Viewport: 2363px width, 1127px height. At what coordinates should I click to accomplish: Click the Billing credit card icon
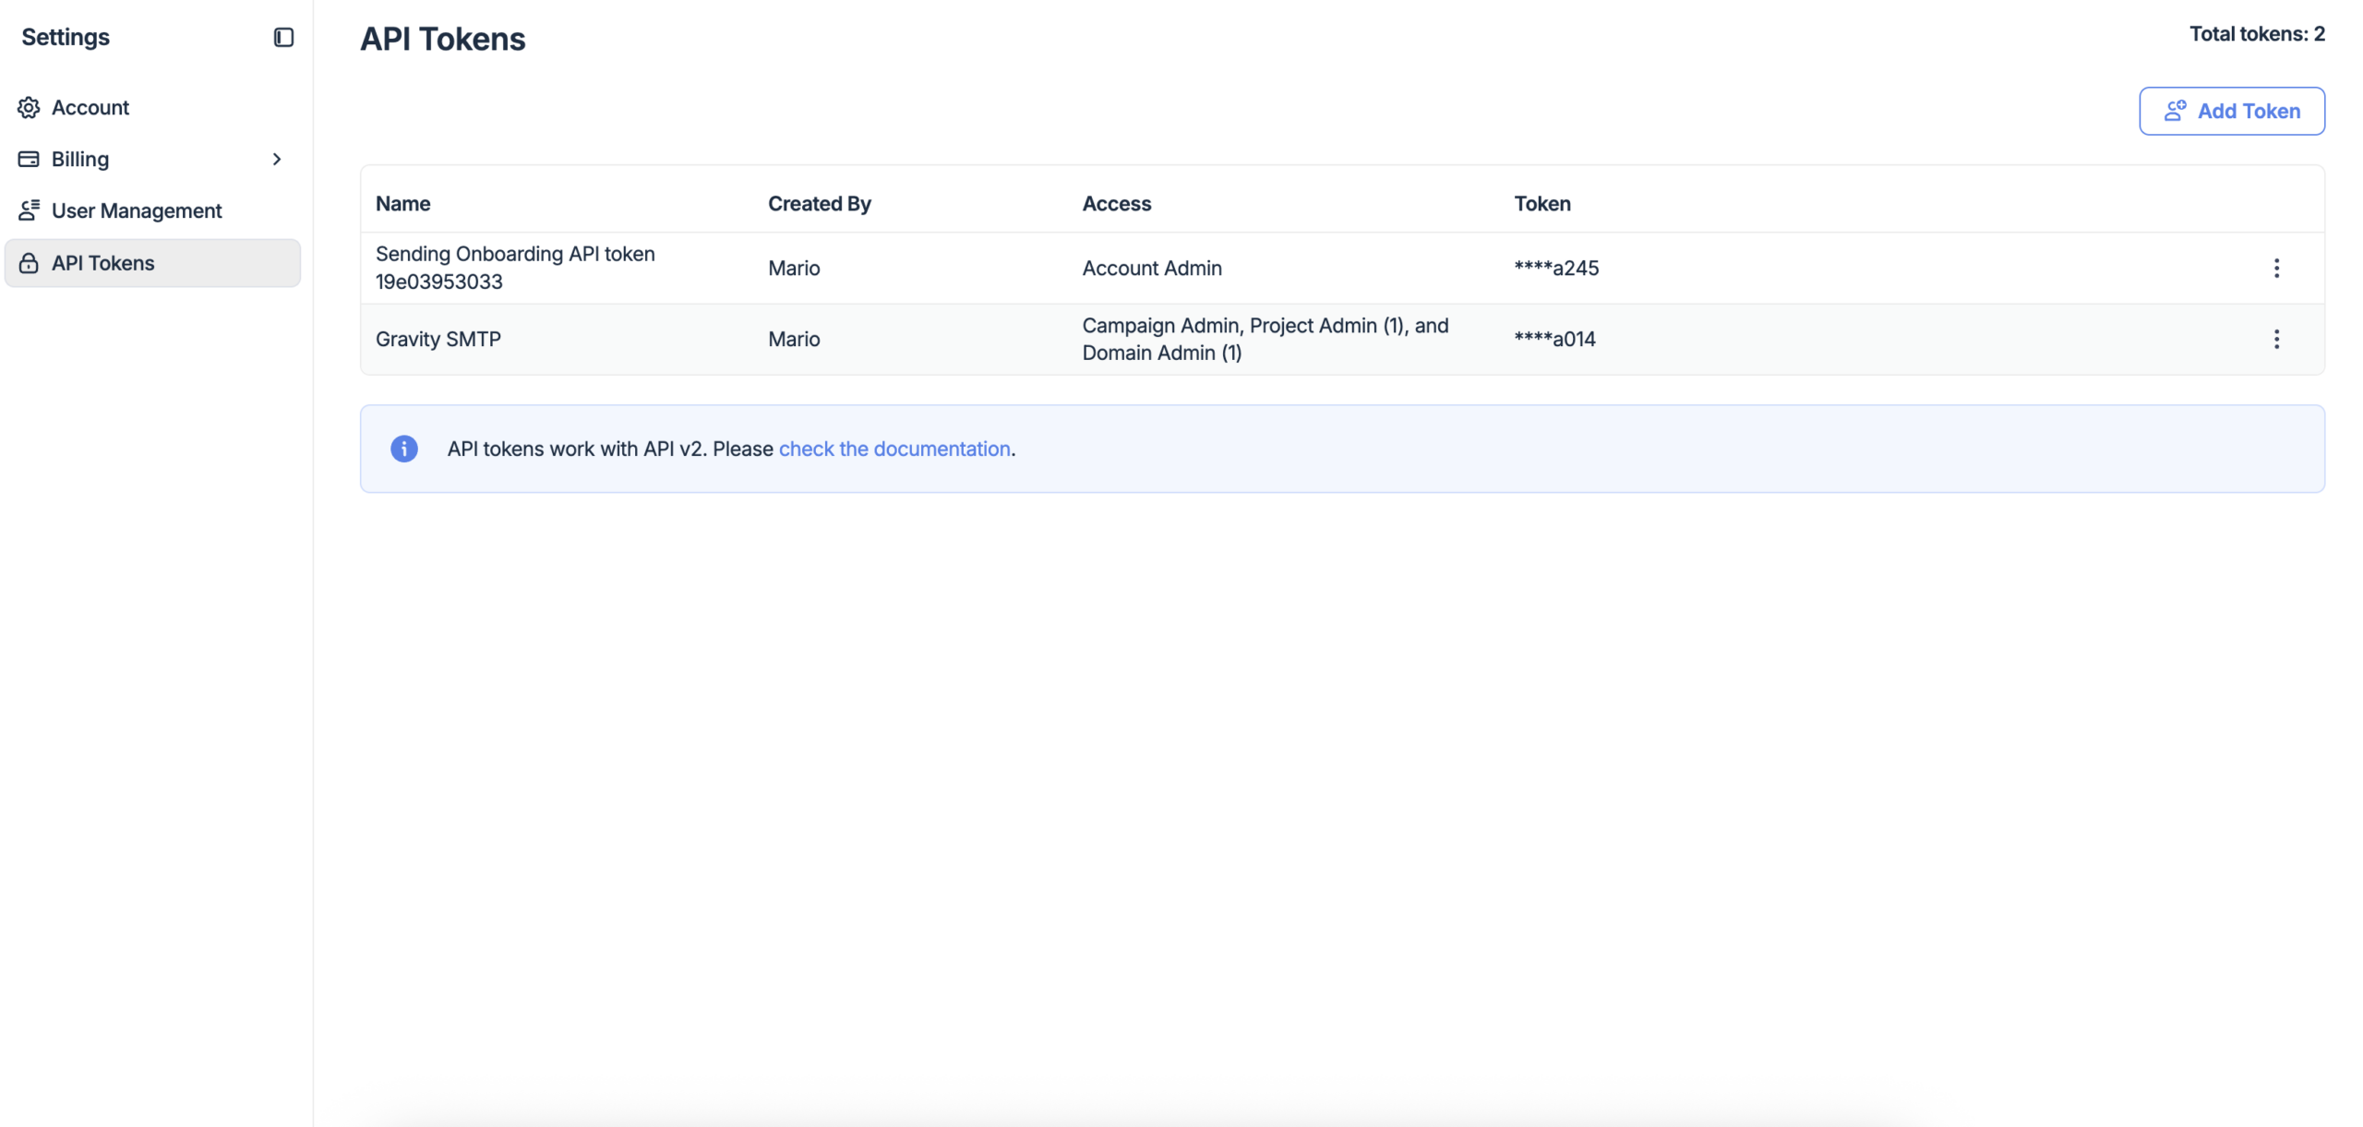(29, 159)
